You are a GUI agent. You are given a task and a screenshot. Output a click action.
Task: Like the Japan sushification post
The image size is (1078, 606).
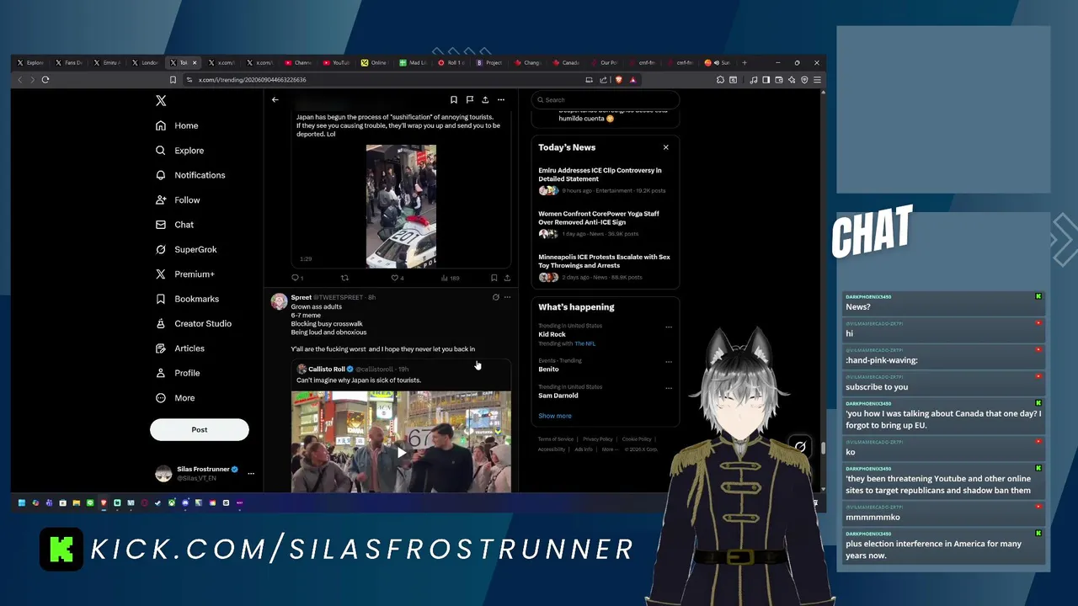tap(396, 278)
